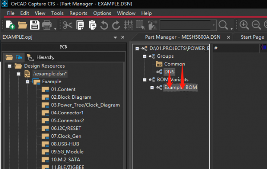Save with the floppy disk icon
Viewport: 267px width, 169px height.
point(35,25)
